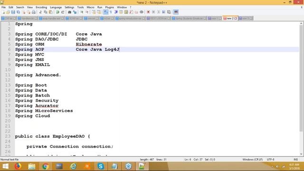Toggle synchronize horizontal scrolling icon

tap(99, 12)
